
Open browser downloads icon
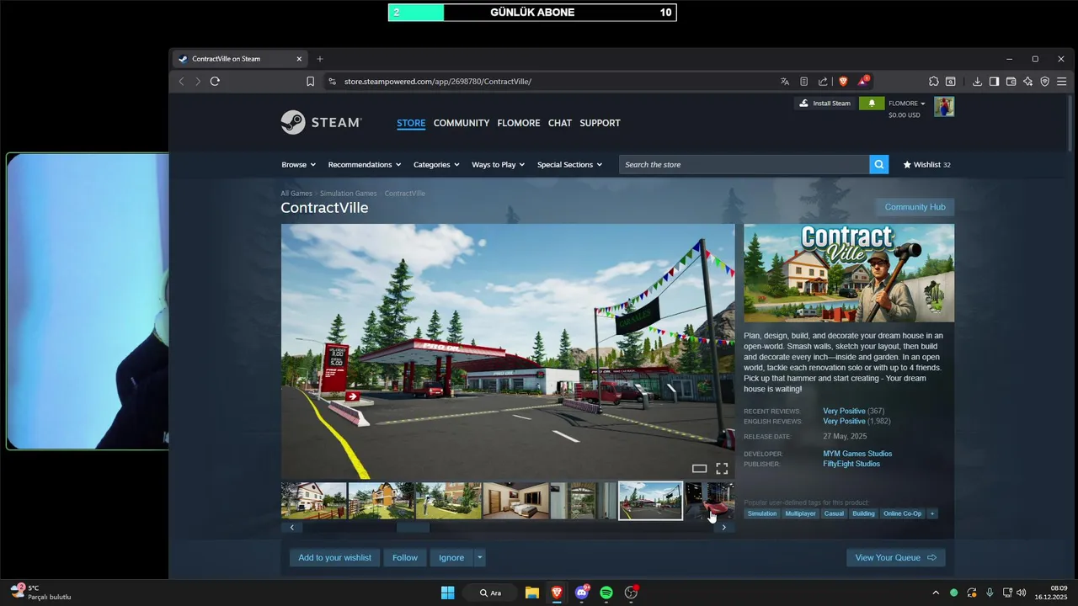[977, 82]
